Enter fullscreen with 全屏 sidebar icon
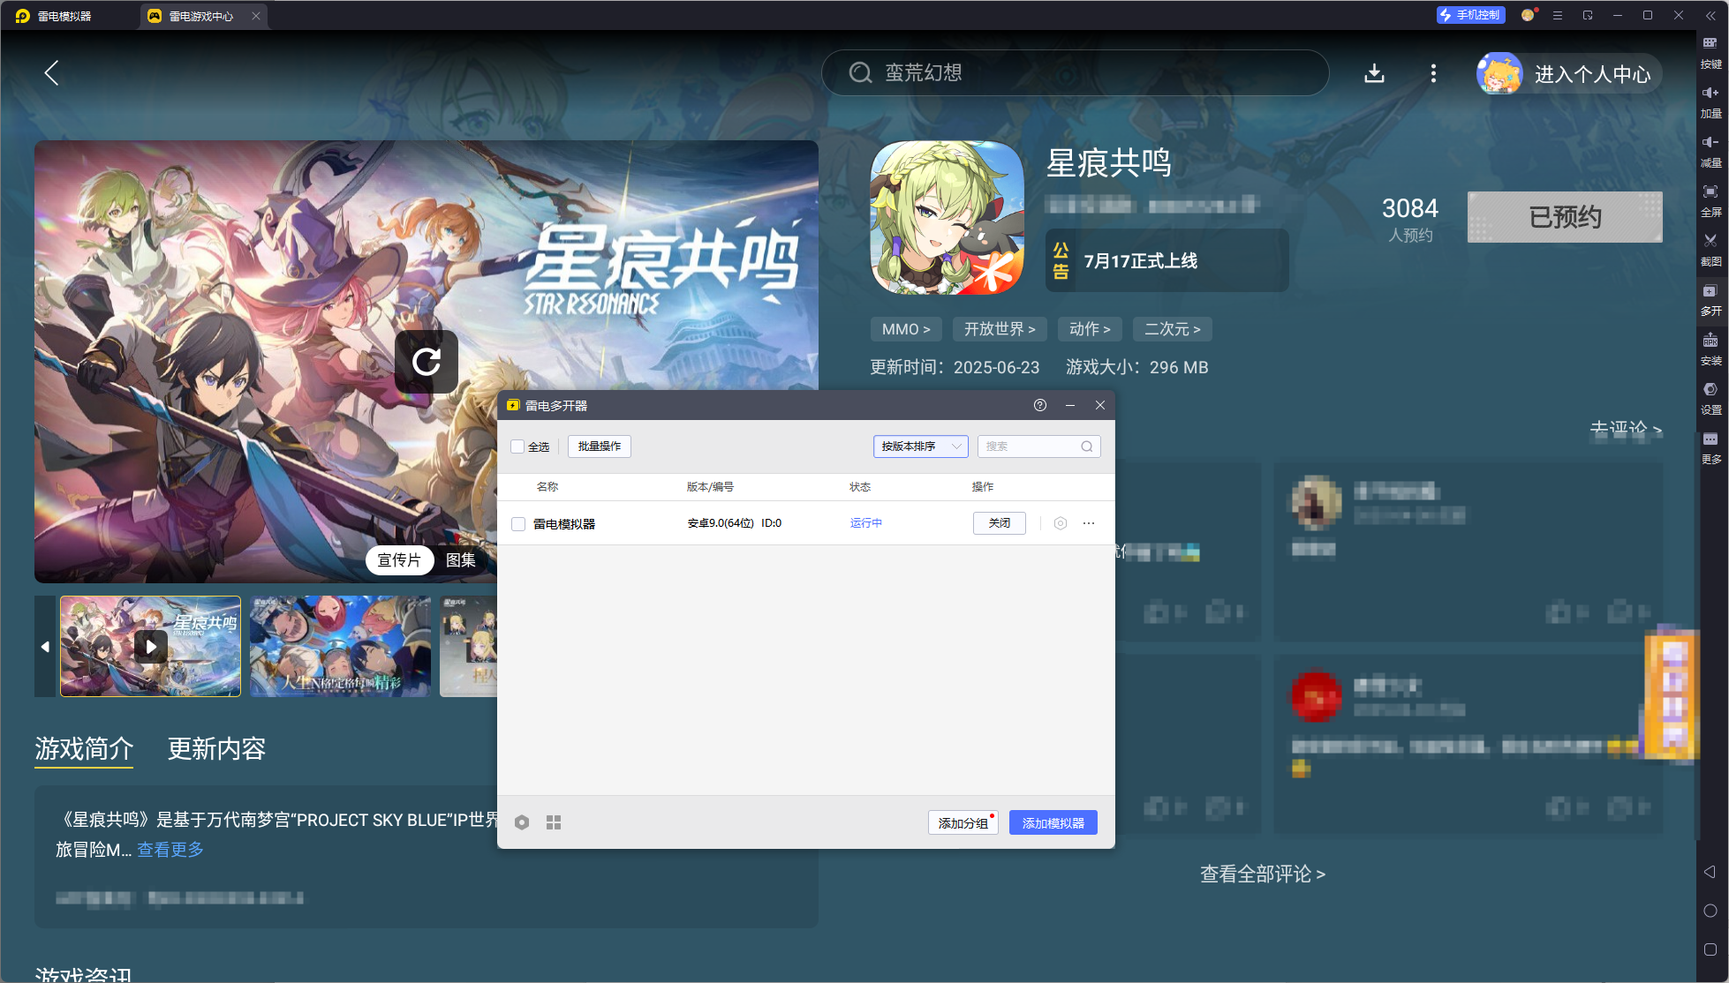The image size is (1729, 983). click(1710, 201)
